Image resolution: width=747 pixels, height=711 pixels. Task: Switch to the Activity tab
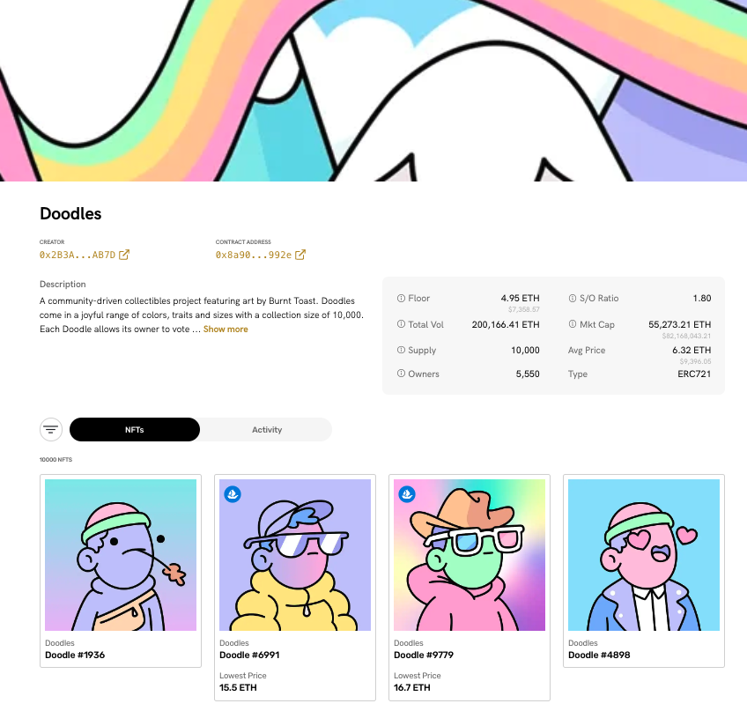coord(267,429)
